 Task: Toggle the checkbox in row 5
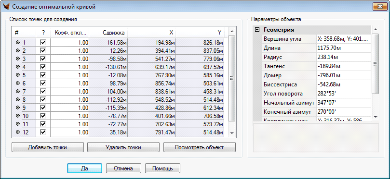pyautogui.click(x=43, y=75)
